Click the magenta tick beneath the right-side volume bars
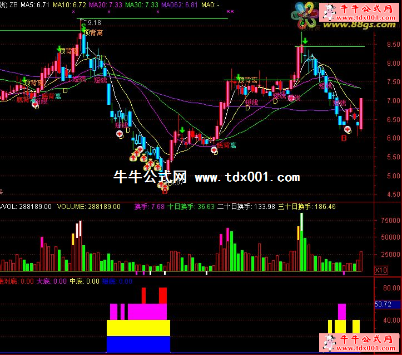 [344, 273]
